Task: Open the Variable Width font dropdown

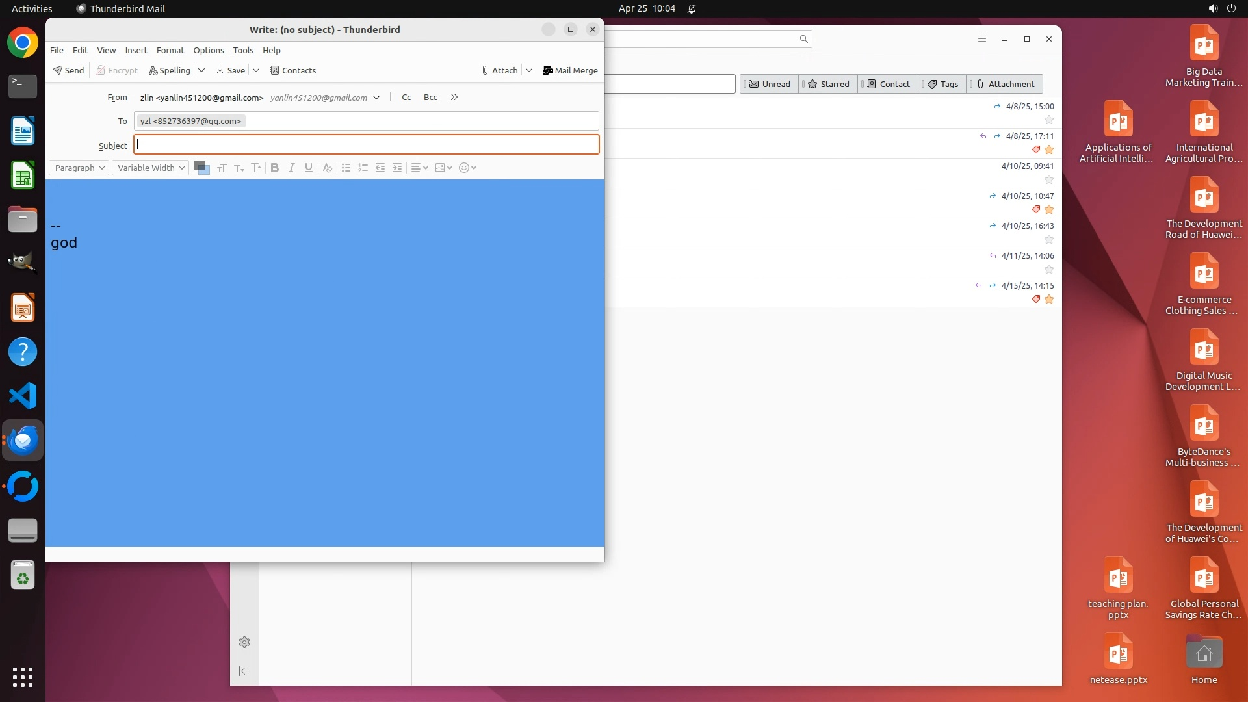Action: click(151, 168)
